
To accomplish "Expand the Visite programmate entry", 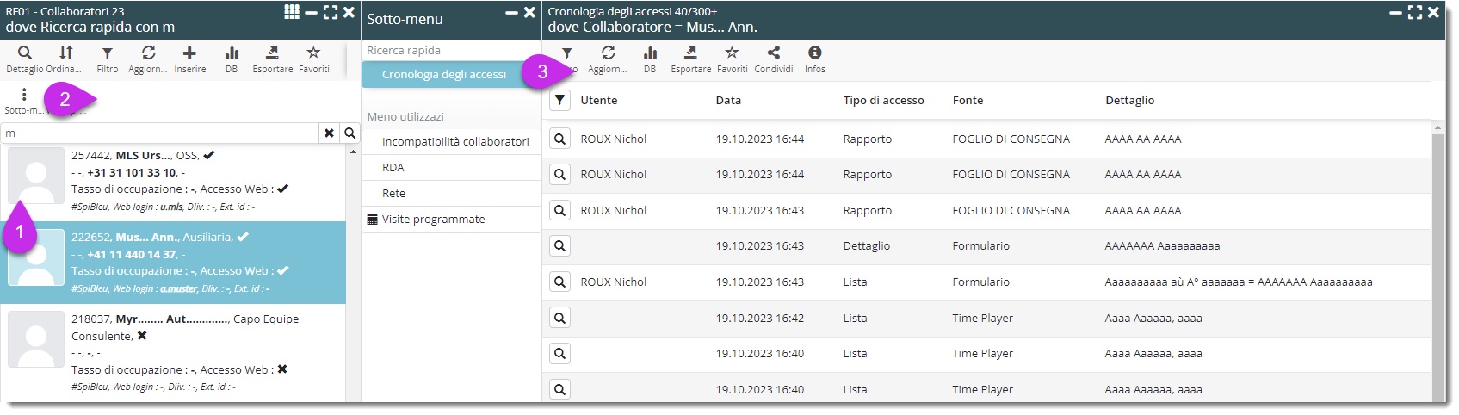I will pyautogui.click(x=433, y=220).
